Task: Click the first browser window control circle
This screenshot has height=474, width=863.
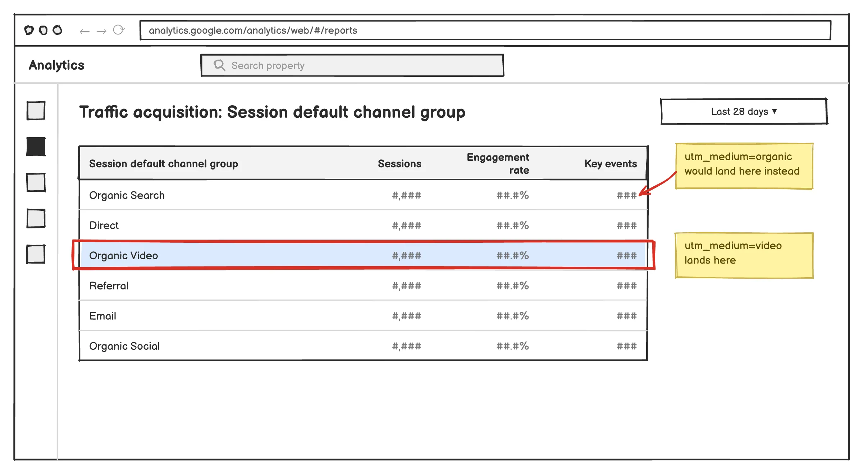Action: [x=29, y=30]
